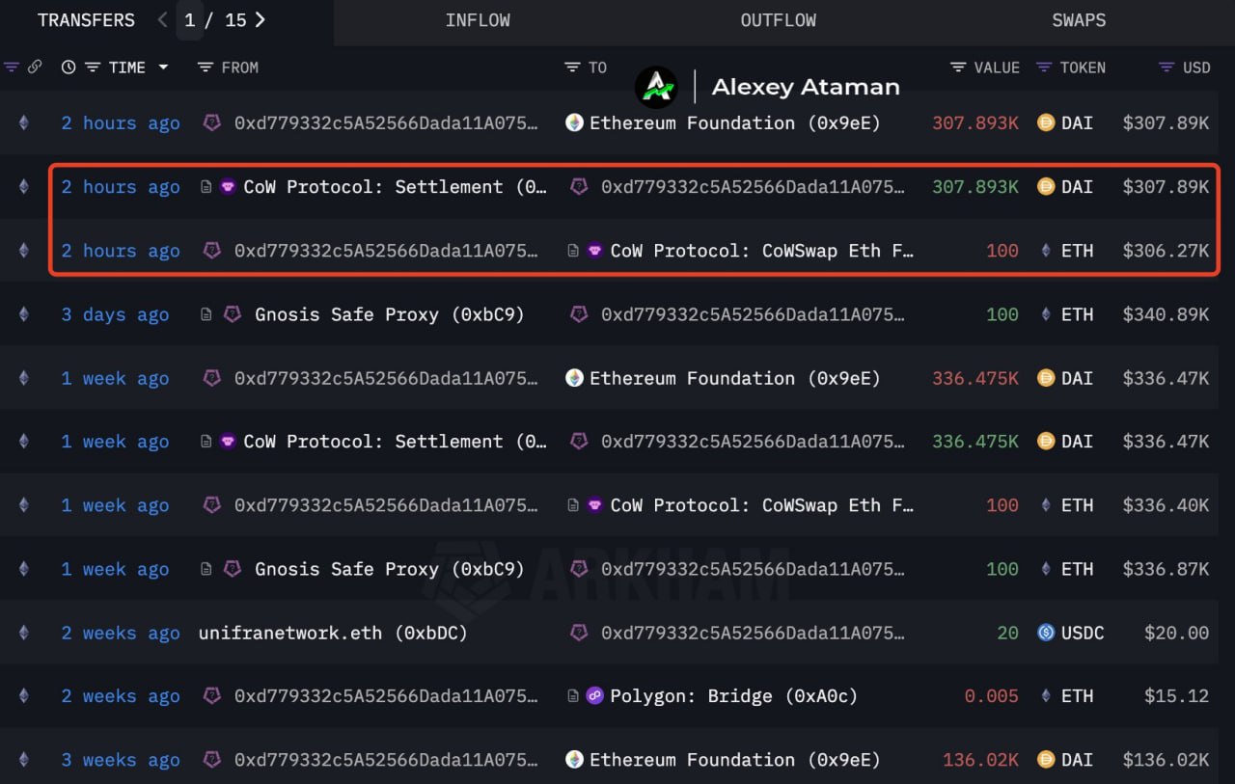
Task: Click the Polygon Bridge logo in the $15.12 row
Action: click(595, 696)
